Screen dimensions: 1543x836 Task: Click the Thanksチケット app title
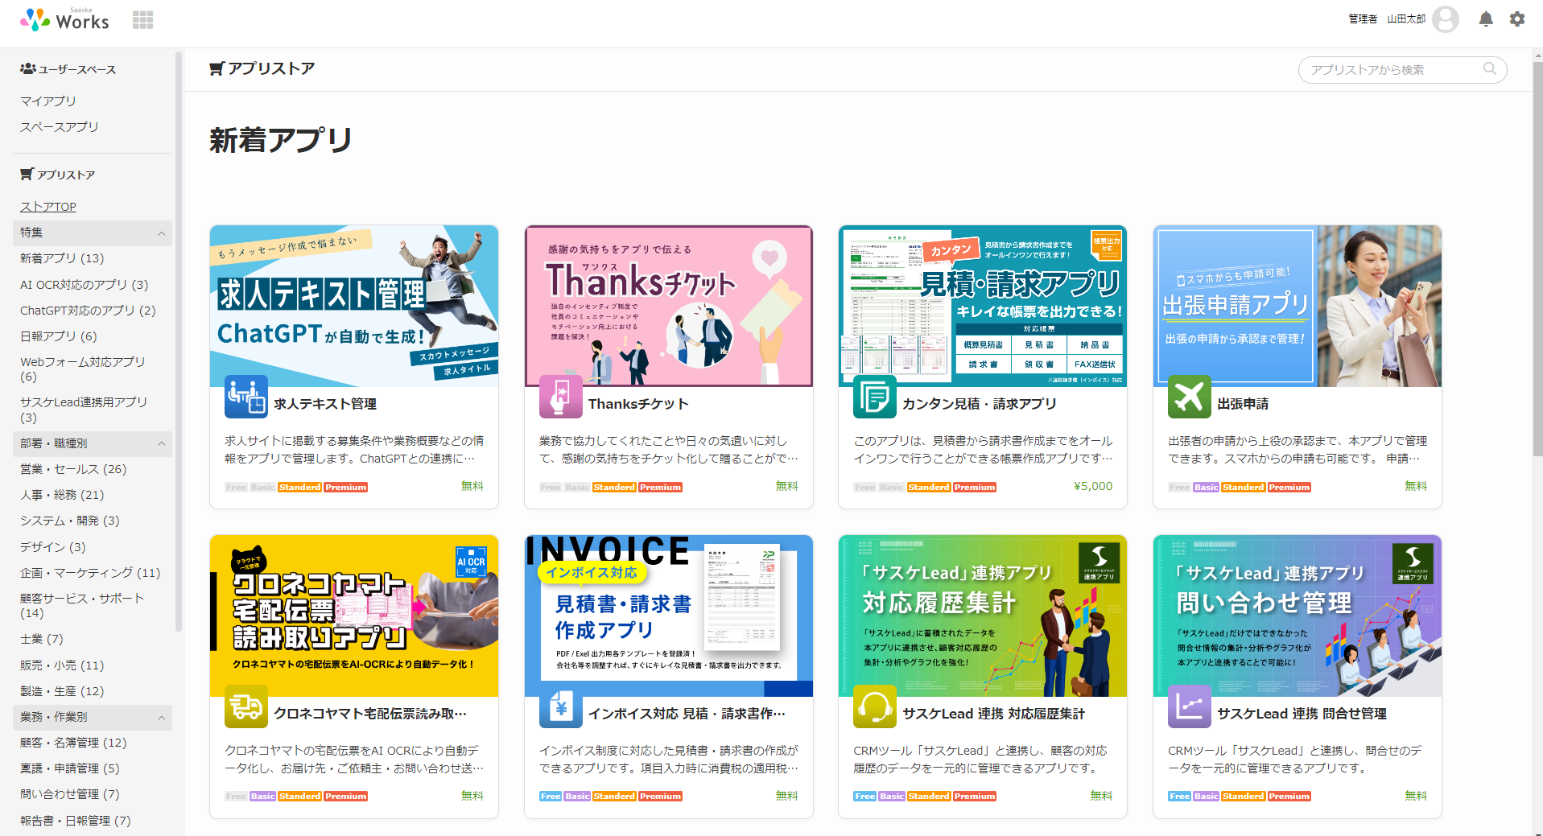click(638, 404)
